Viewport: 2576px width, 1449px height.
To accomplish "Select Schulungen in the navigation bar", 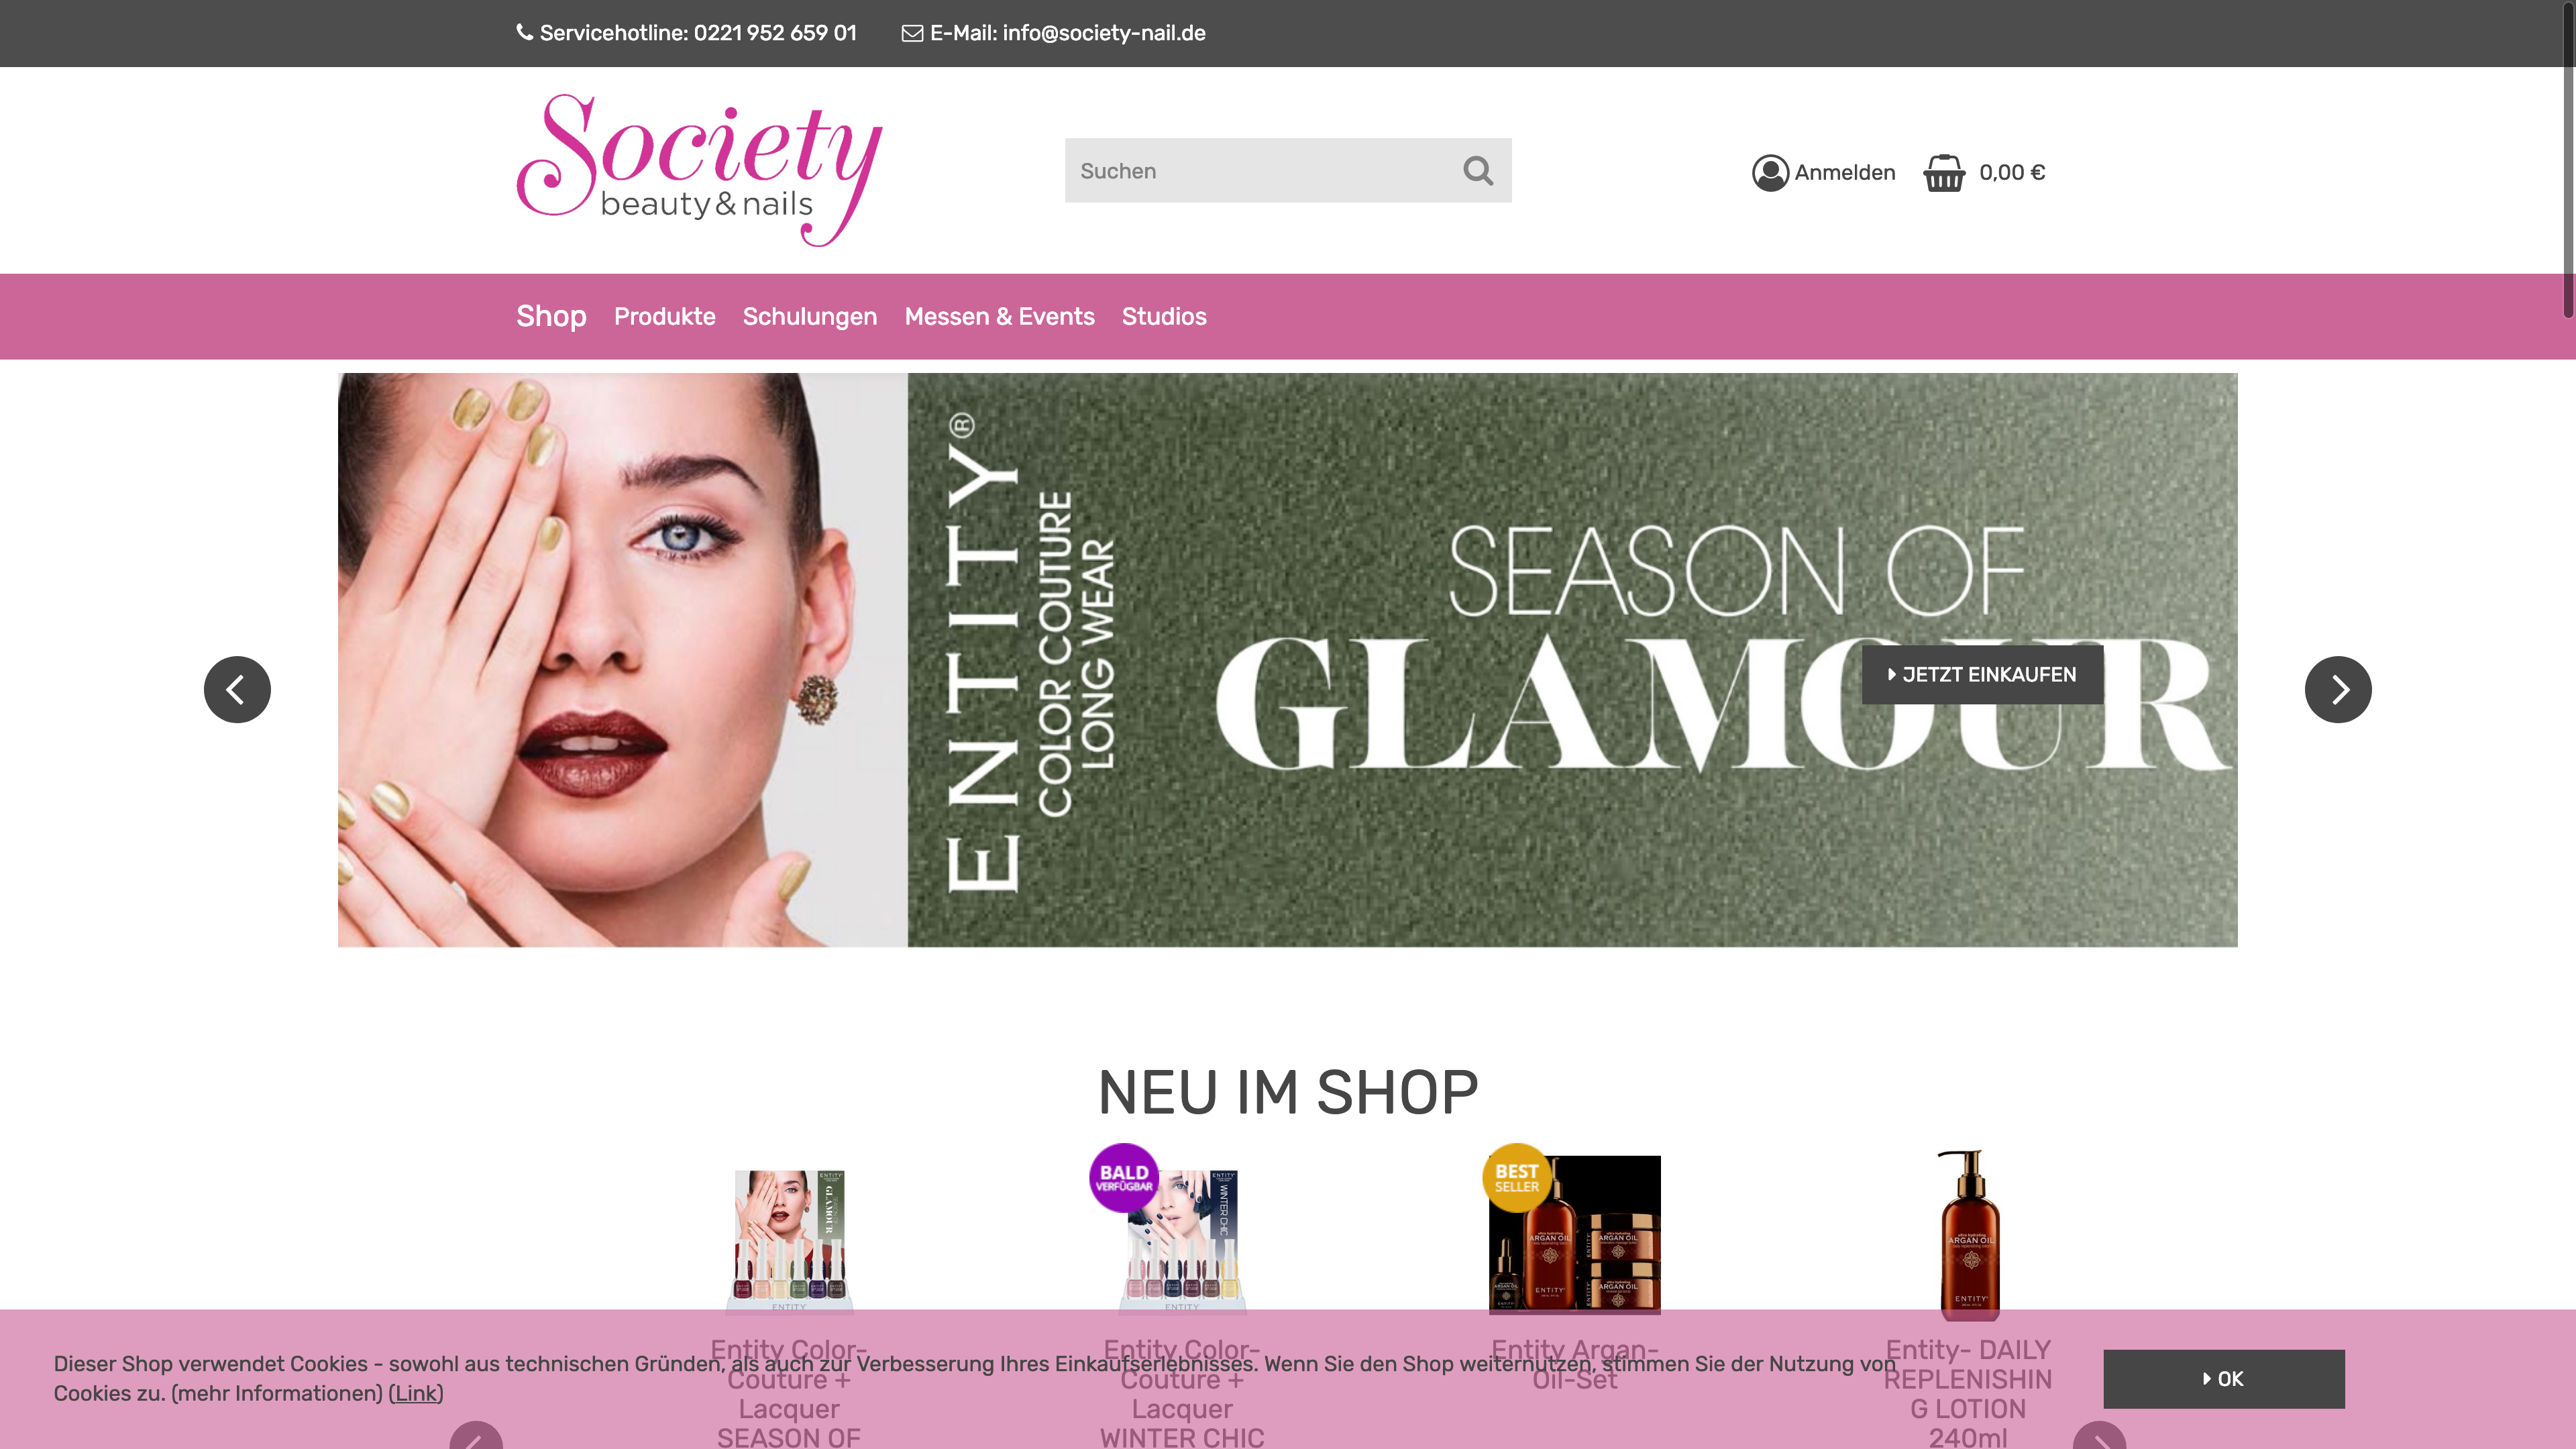I will (810, 316).
